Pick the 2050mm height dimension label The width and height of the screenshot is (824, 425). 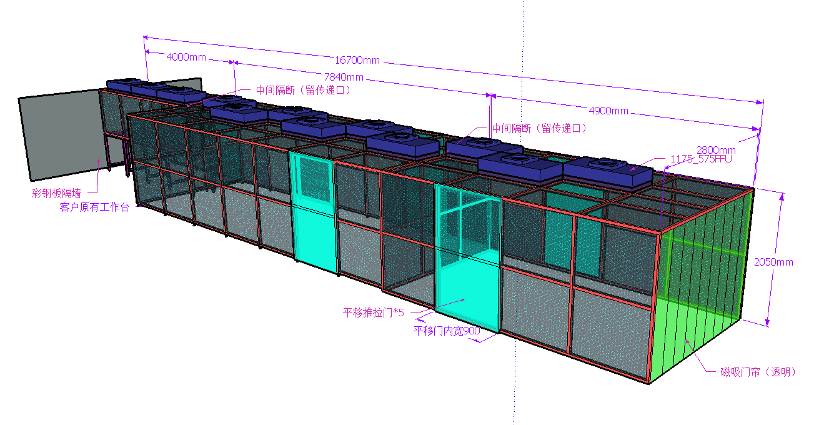click(x=773, y=262)
